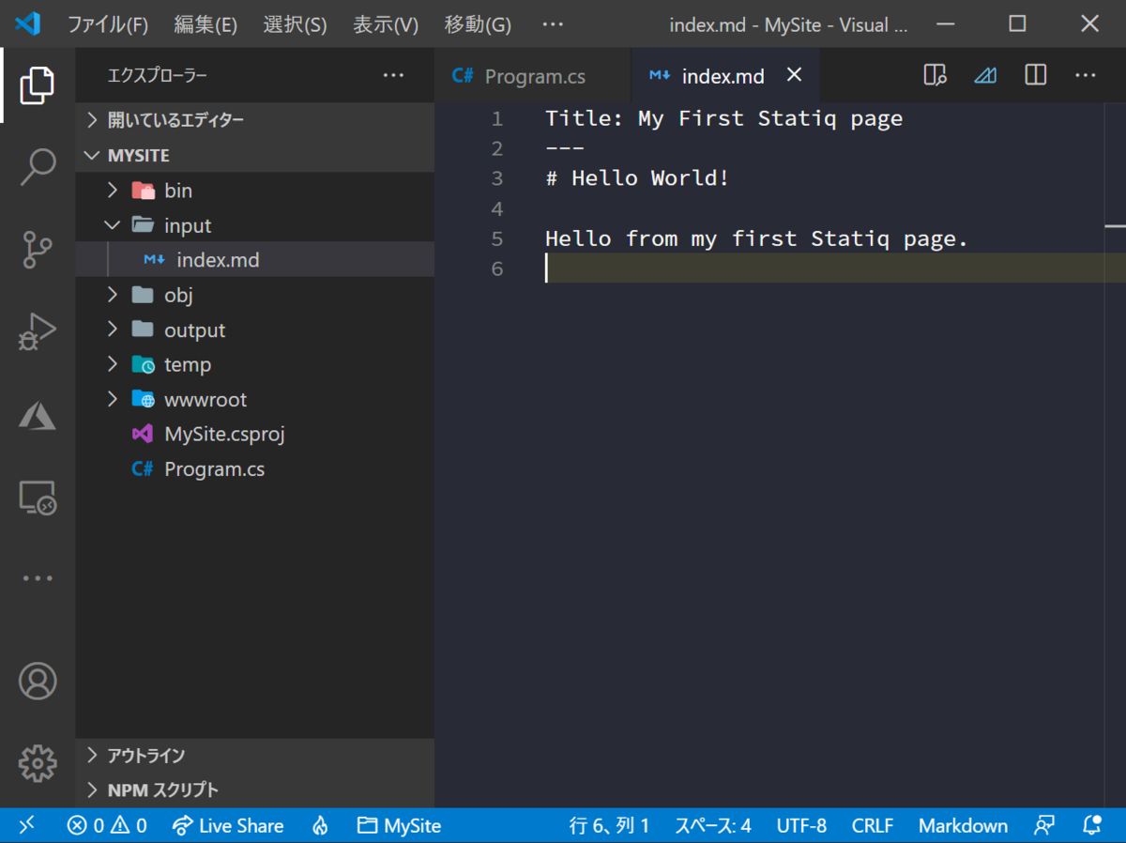
Task: Split the editor to the right
Action: click(1035, 75)
